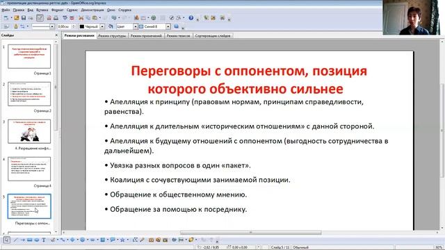
Task: Toggle Glue Points mode in drawing toolbar
Action: pyautogui.click(x=142, y=240)
